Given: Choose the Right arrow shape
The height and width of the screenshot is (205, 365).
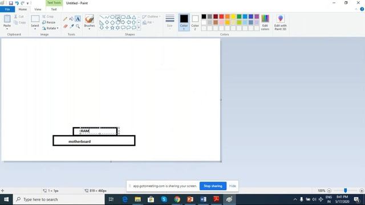Looking at the screenshot, I should 123,22.
